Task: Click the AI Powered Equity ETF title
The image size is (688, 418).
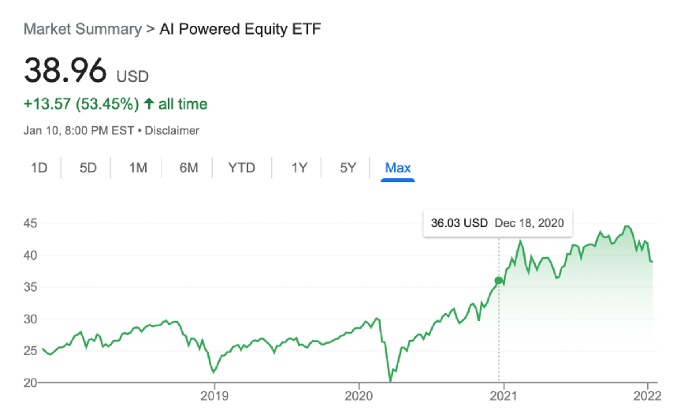Action: (x=240, y=29)
